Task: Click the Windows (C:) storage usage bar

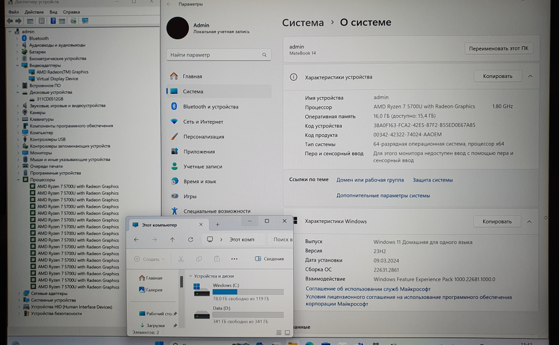Action: coord(247,291)
